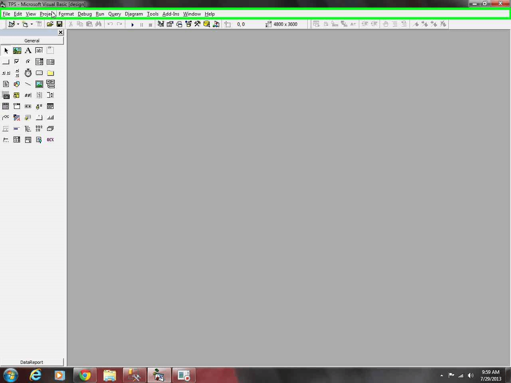Open the View menu
The height and width of the screenshot is (383, 511).
[x=31, y=14]
